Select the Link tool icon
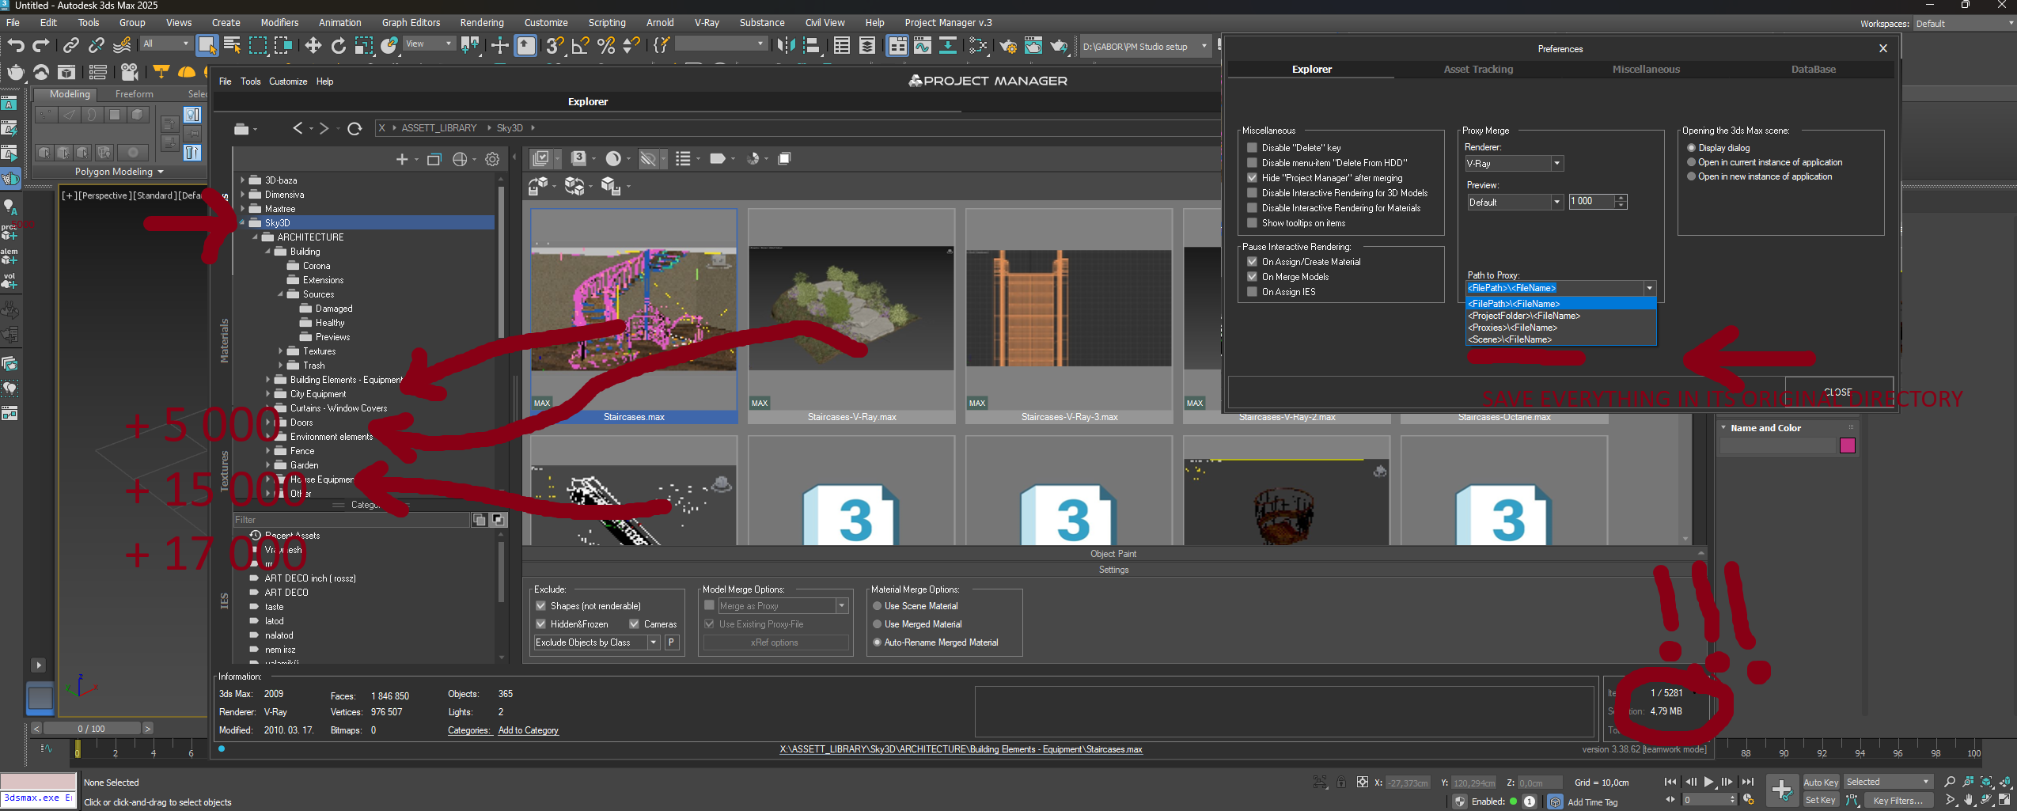 pos(70,45)
